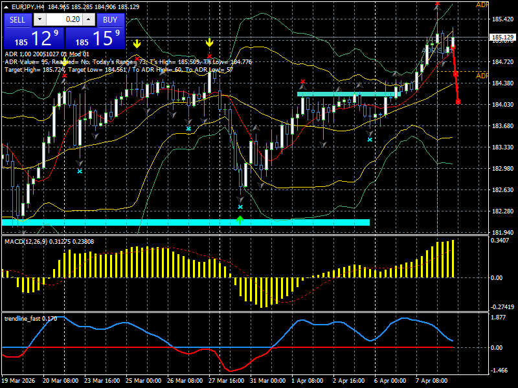Click time axis label 6 Apr 00:00
518x388 pixels.
point(390,381)
